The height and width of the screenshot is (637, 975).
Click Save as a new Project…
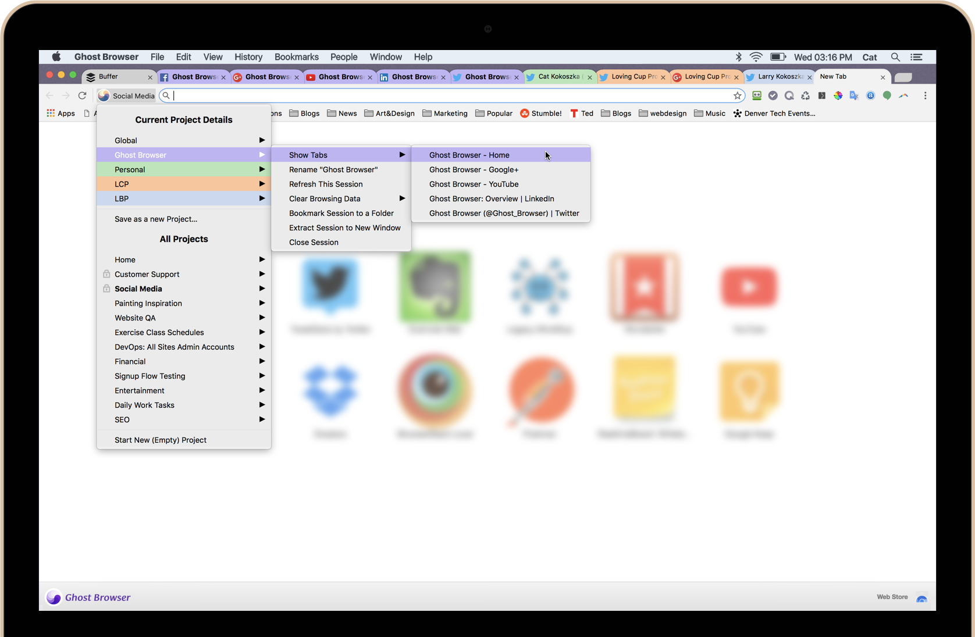(x=184, y=219)
